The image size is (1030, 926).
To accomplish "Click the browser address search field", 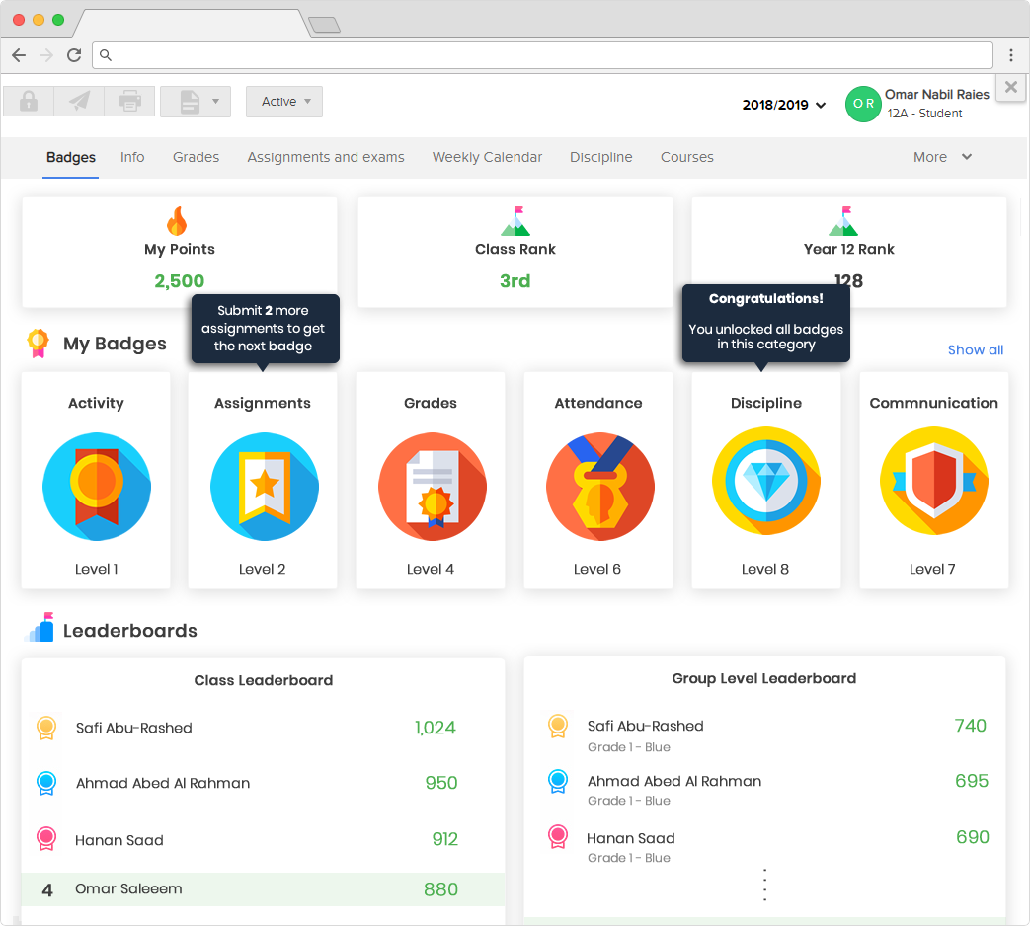I will point(542,55).
